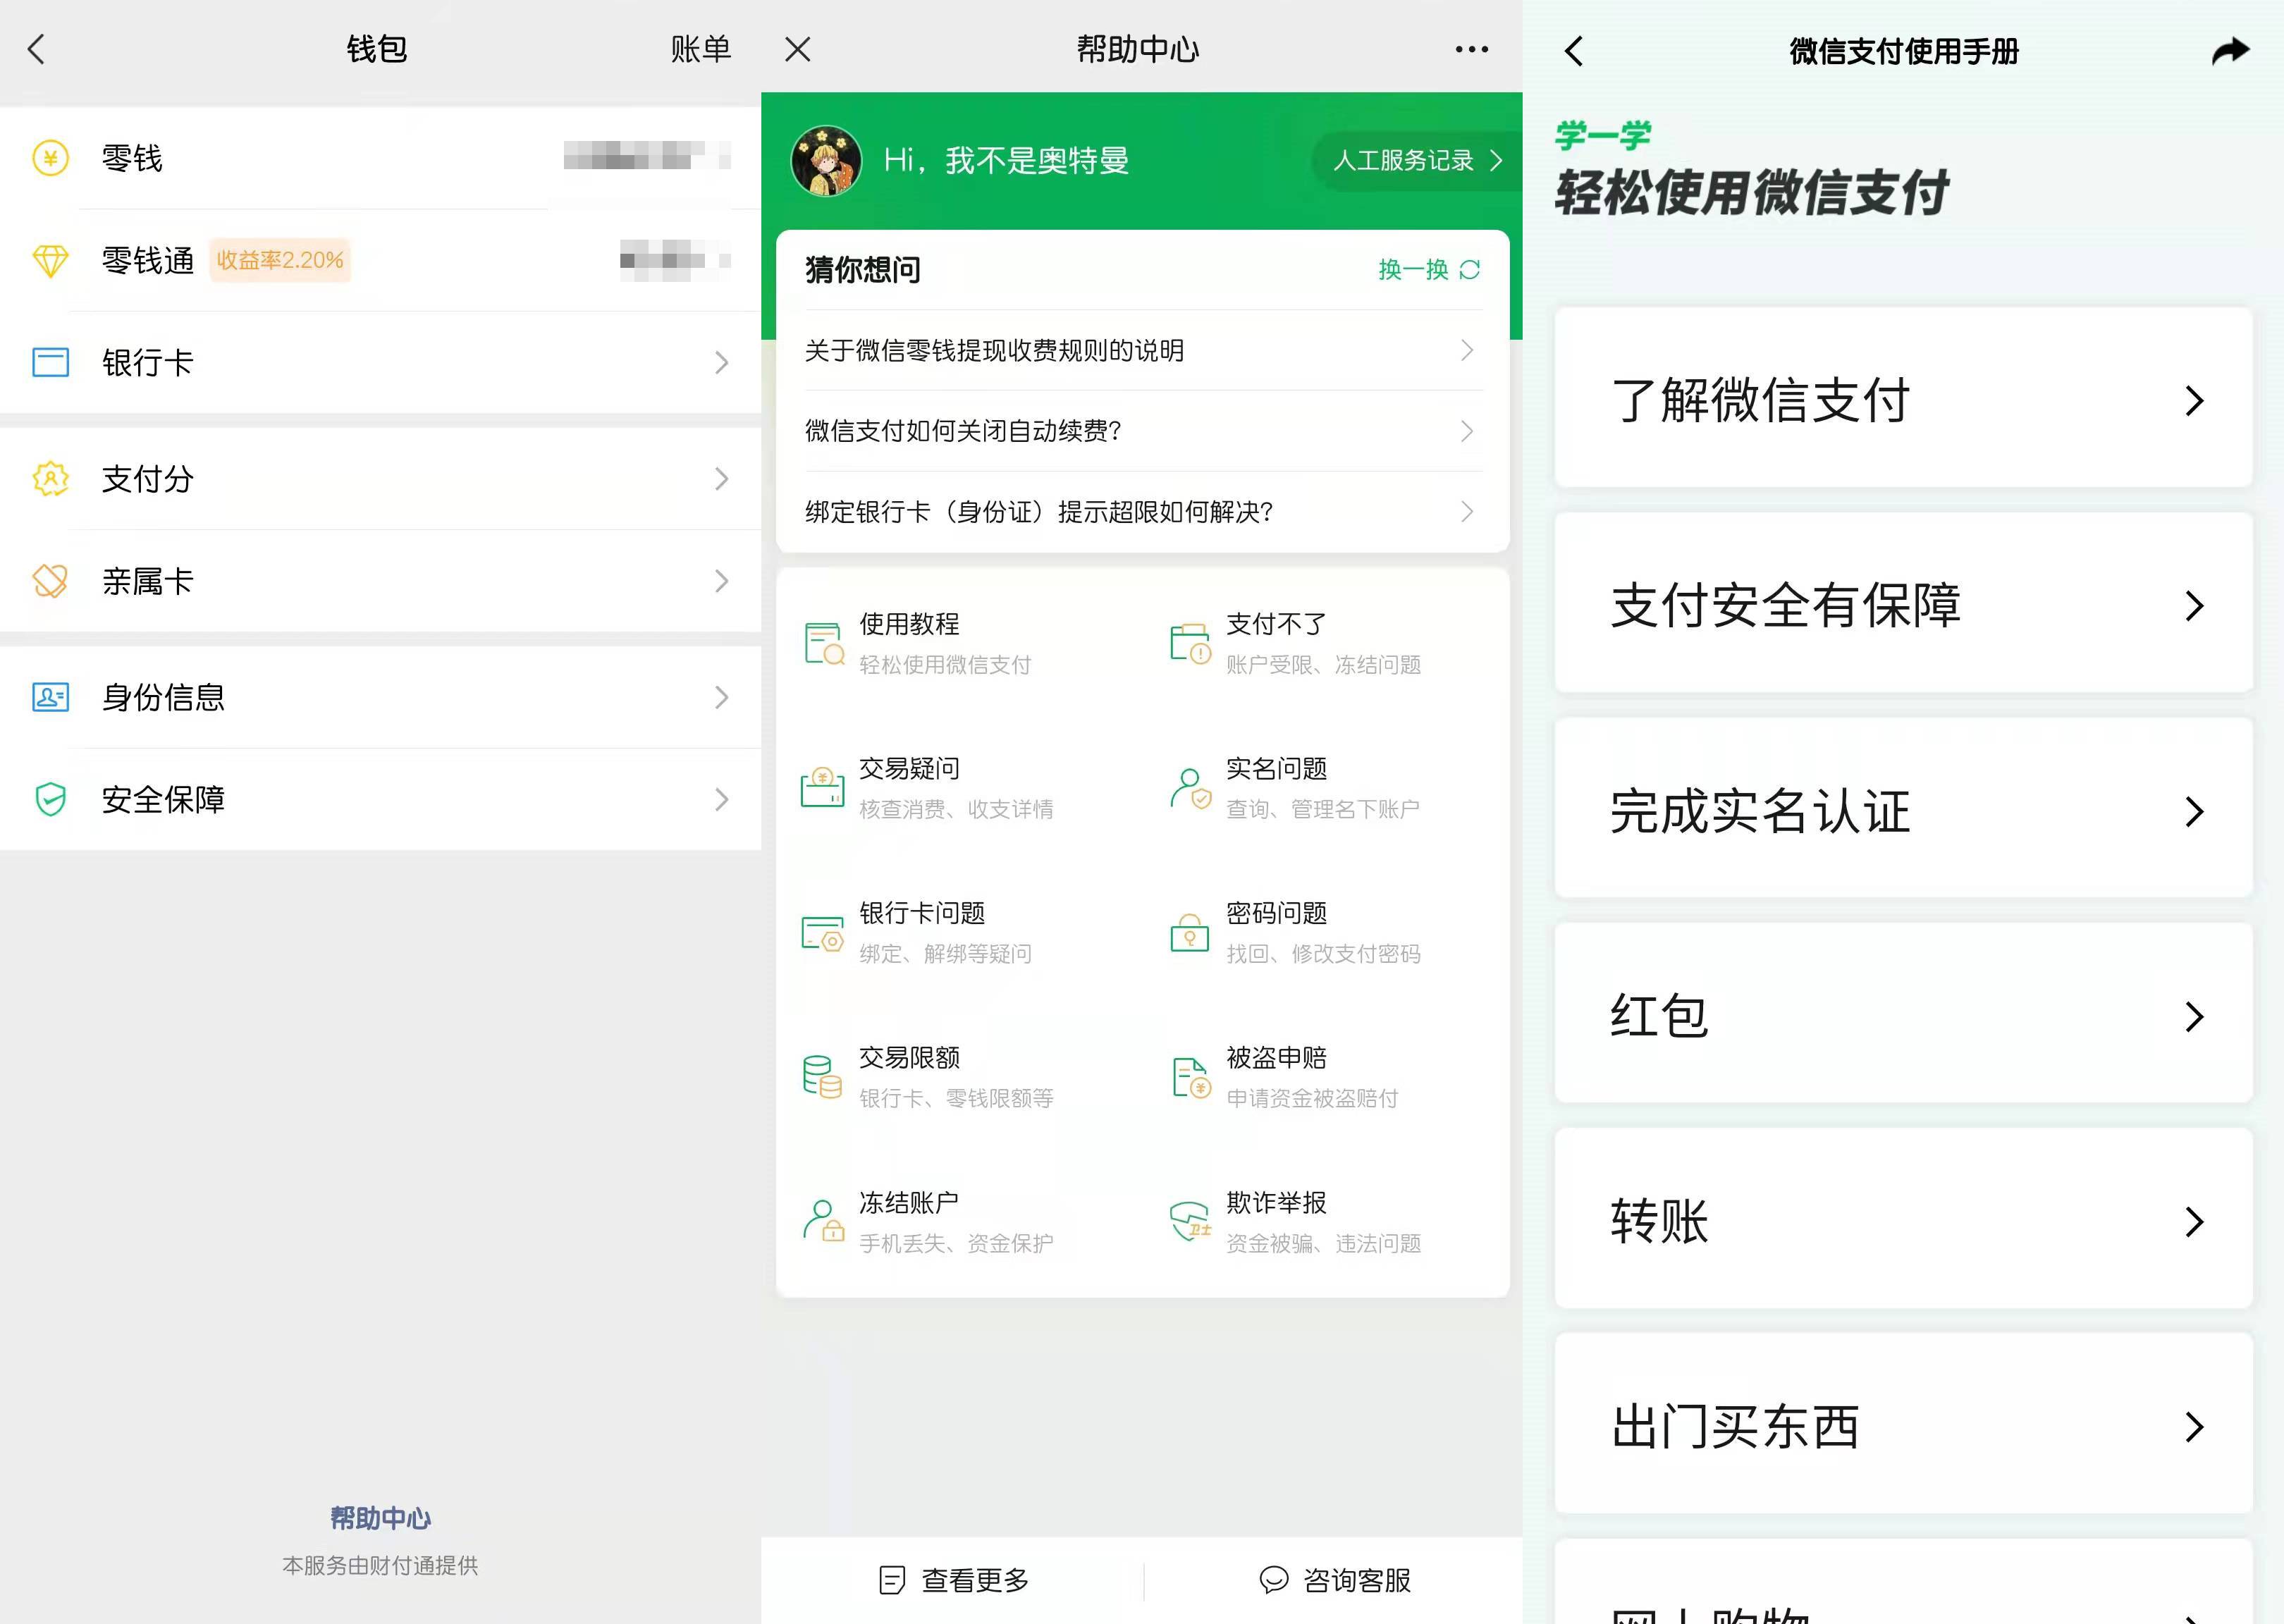This screenshot has width=2284, height=1624.
Task: Tap the 欺诈举报 icon
Action: click(1190, 1221)
